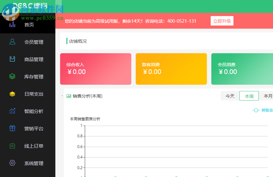The height and width of the screenshot is (177, 273).
Task: Click the ¥0.00 value under 散客消费
Action: click(152, 72)
